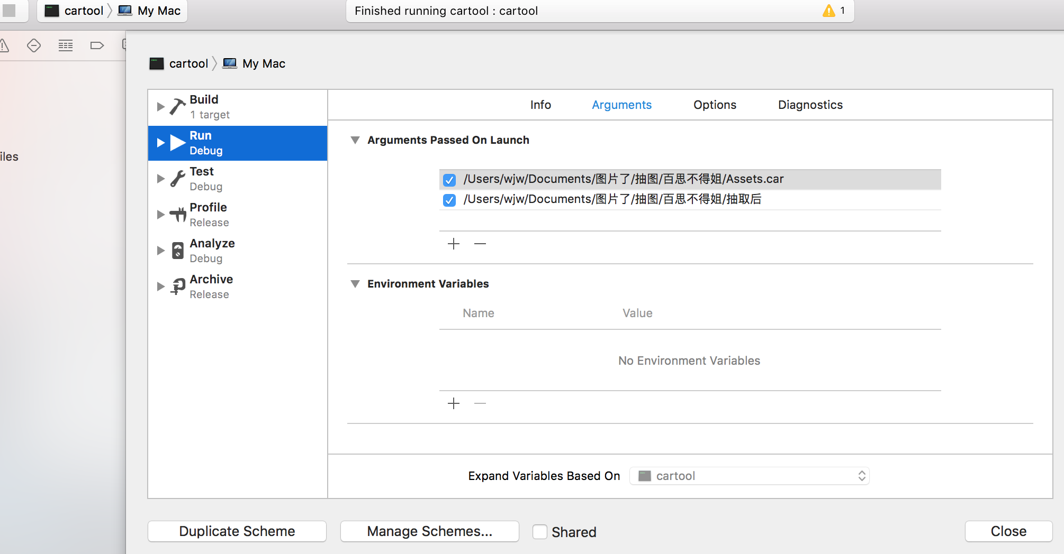Select the Profile Release row
Screen dimensions: 1064x554
click(238, 215)
